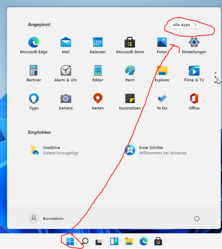Open Einstellungen (settings gear)
The image size is (222, 249).
point(194,45)
